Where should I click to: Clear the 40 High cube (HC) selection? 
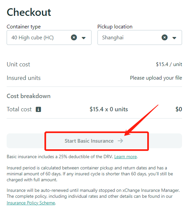point(74,37)
